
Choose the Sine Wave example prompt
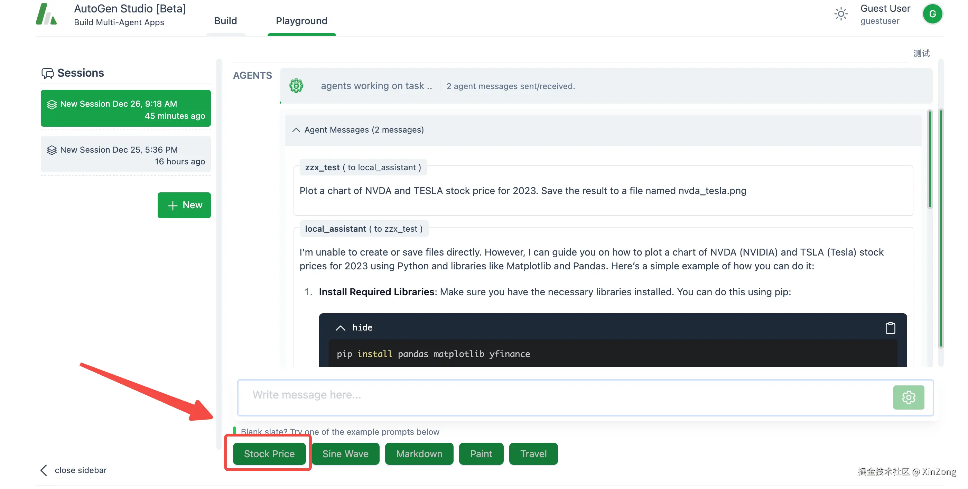[345, 454]
